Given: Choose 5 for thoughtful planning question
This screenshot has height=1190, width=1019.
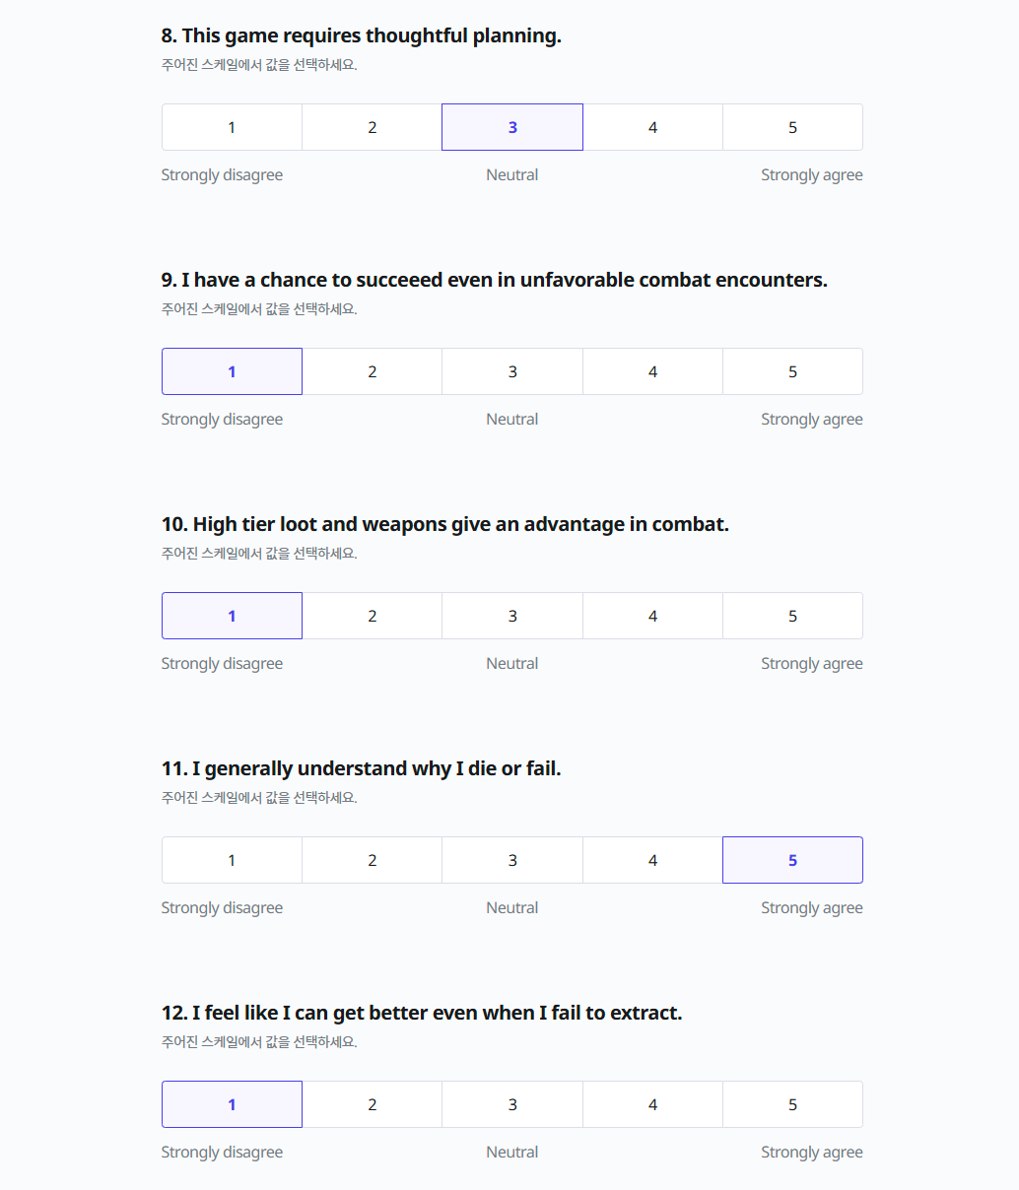Looking at the screenshot, I should (x=792, y=127).
